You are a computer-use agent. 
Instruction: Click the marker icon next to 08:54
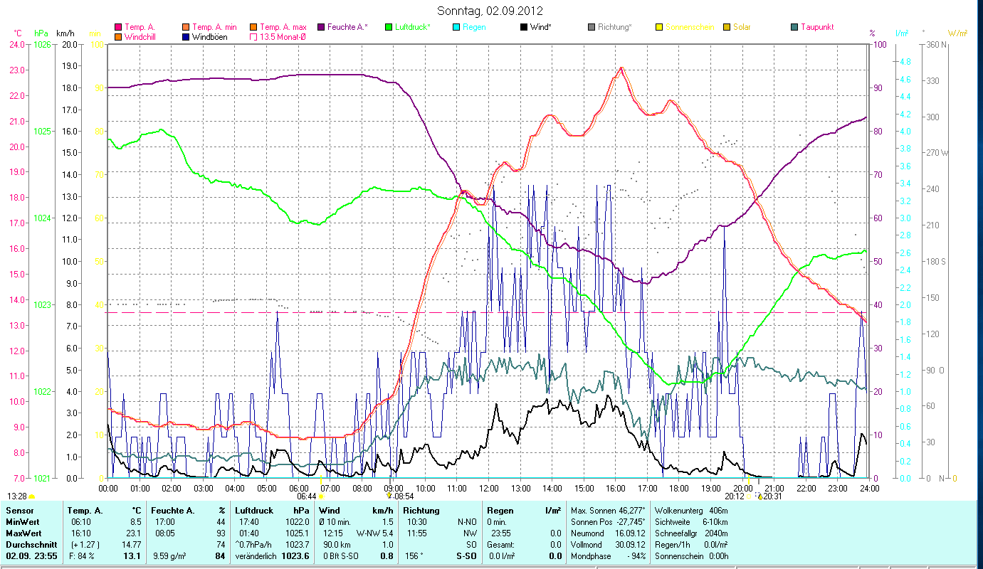[x=389, y=496]
